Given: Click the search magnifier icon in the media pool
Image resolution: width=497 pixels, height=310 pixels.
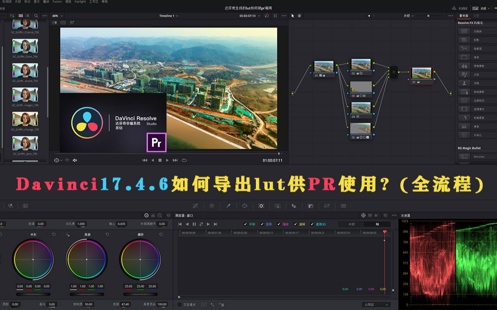Looking at the screenshot, I should [x=36, y=15].
